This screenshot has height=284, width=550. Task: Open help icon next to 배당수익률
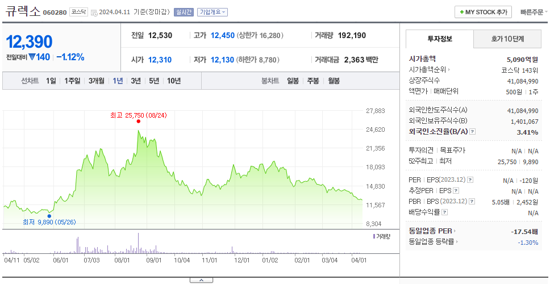pyautogui.click(x=444, y=212)
